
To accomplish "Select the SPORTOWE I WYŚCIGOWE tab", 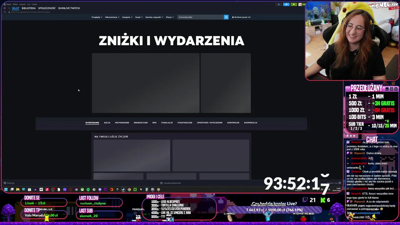I will [210, 123].
